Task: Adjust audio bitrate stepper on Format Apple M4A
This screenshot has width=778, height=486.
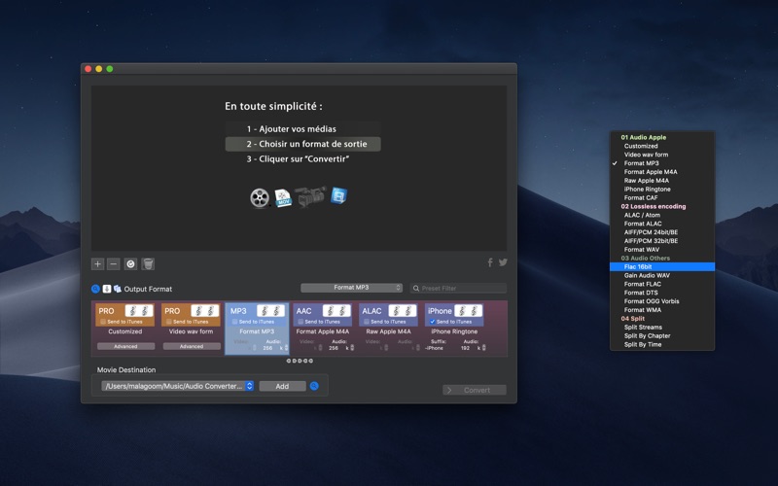Action: [x=352, y=348]
